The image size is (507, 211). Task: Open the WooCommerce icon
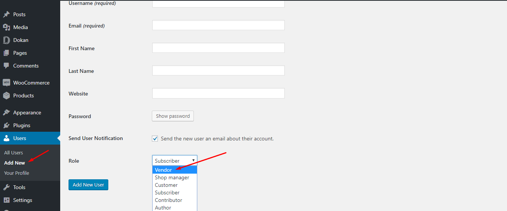pos(6,83)
